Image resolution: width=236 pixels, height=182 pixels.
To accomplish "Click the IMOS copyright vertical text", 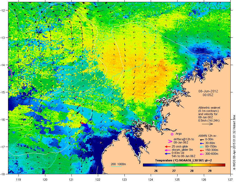I will (x=234, y=142).
